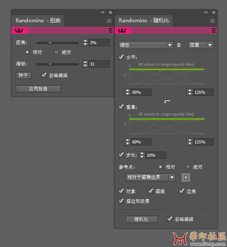Open the 范围 dropdown

tap(201, 45)
